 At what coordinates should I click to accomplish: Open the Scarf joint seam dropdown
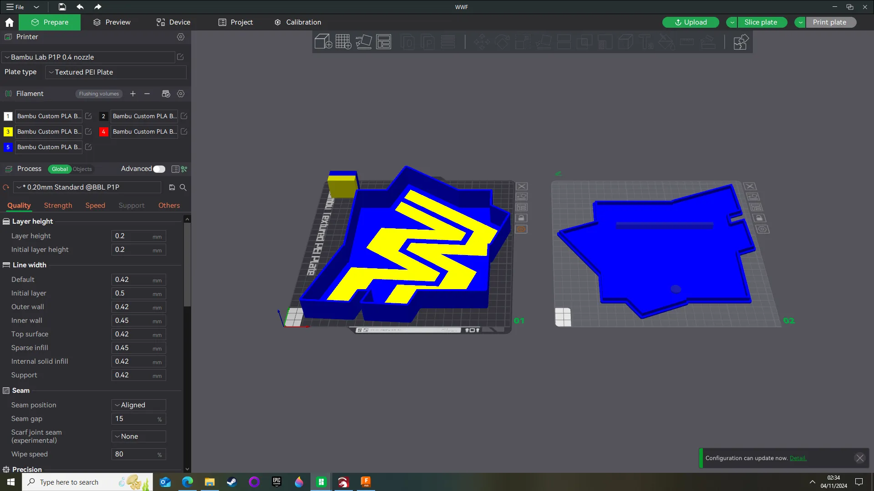click(x=139, y=436)
